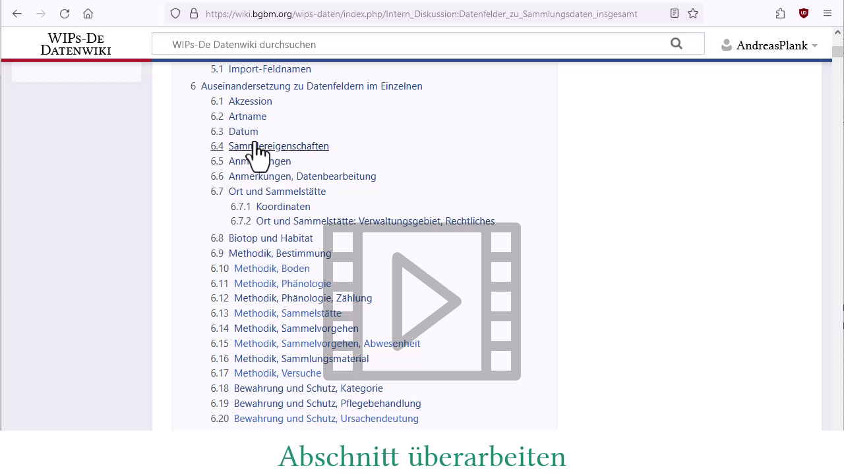Go to browser home page icon
Screen dimensions: 844x474
88,13
